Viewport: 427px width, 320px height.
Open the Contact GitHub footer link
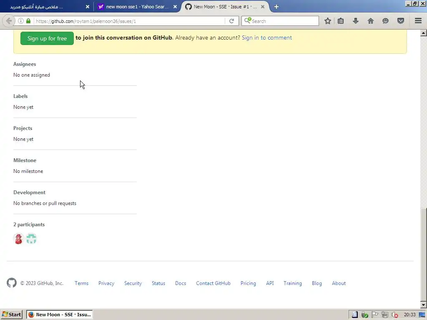pyautogui.click(x=213, y=283)
